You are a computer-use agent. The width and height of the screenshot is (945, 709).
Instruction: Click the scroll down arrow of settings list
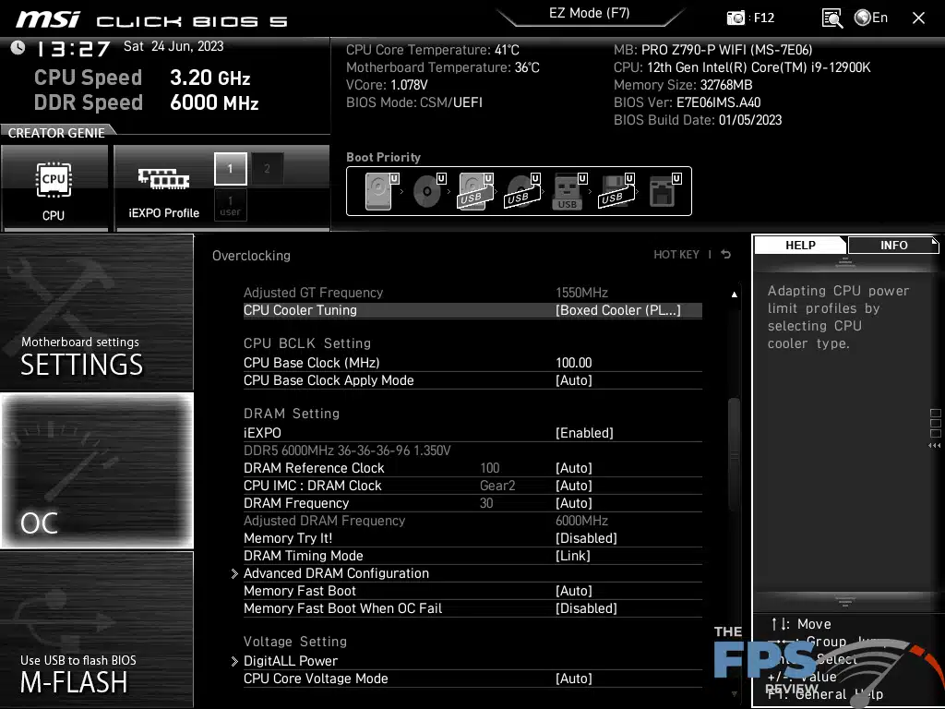(x=734, y=694)
